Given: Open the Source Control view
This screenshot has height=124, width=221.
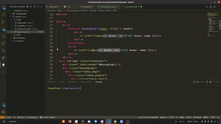Looking at the screenshot, I should click(3, 29).
